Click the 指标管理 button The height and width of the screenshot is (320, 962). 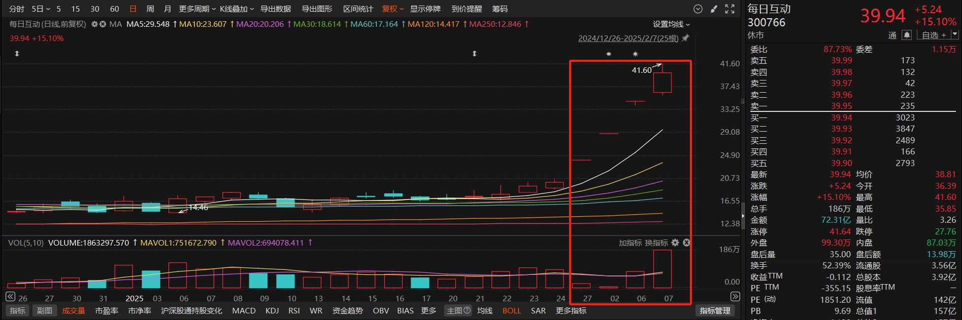tap(715, 310)
